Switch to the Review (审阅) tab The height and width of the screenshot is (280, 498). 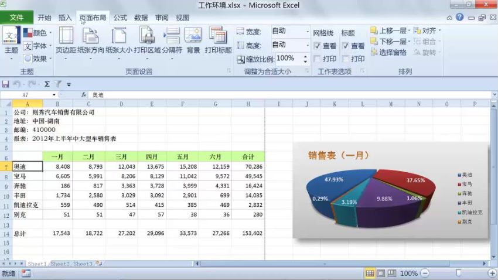(162, 18)
